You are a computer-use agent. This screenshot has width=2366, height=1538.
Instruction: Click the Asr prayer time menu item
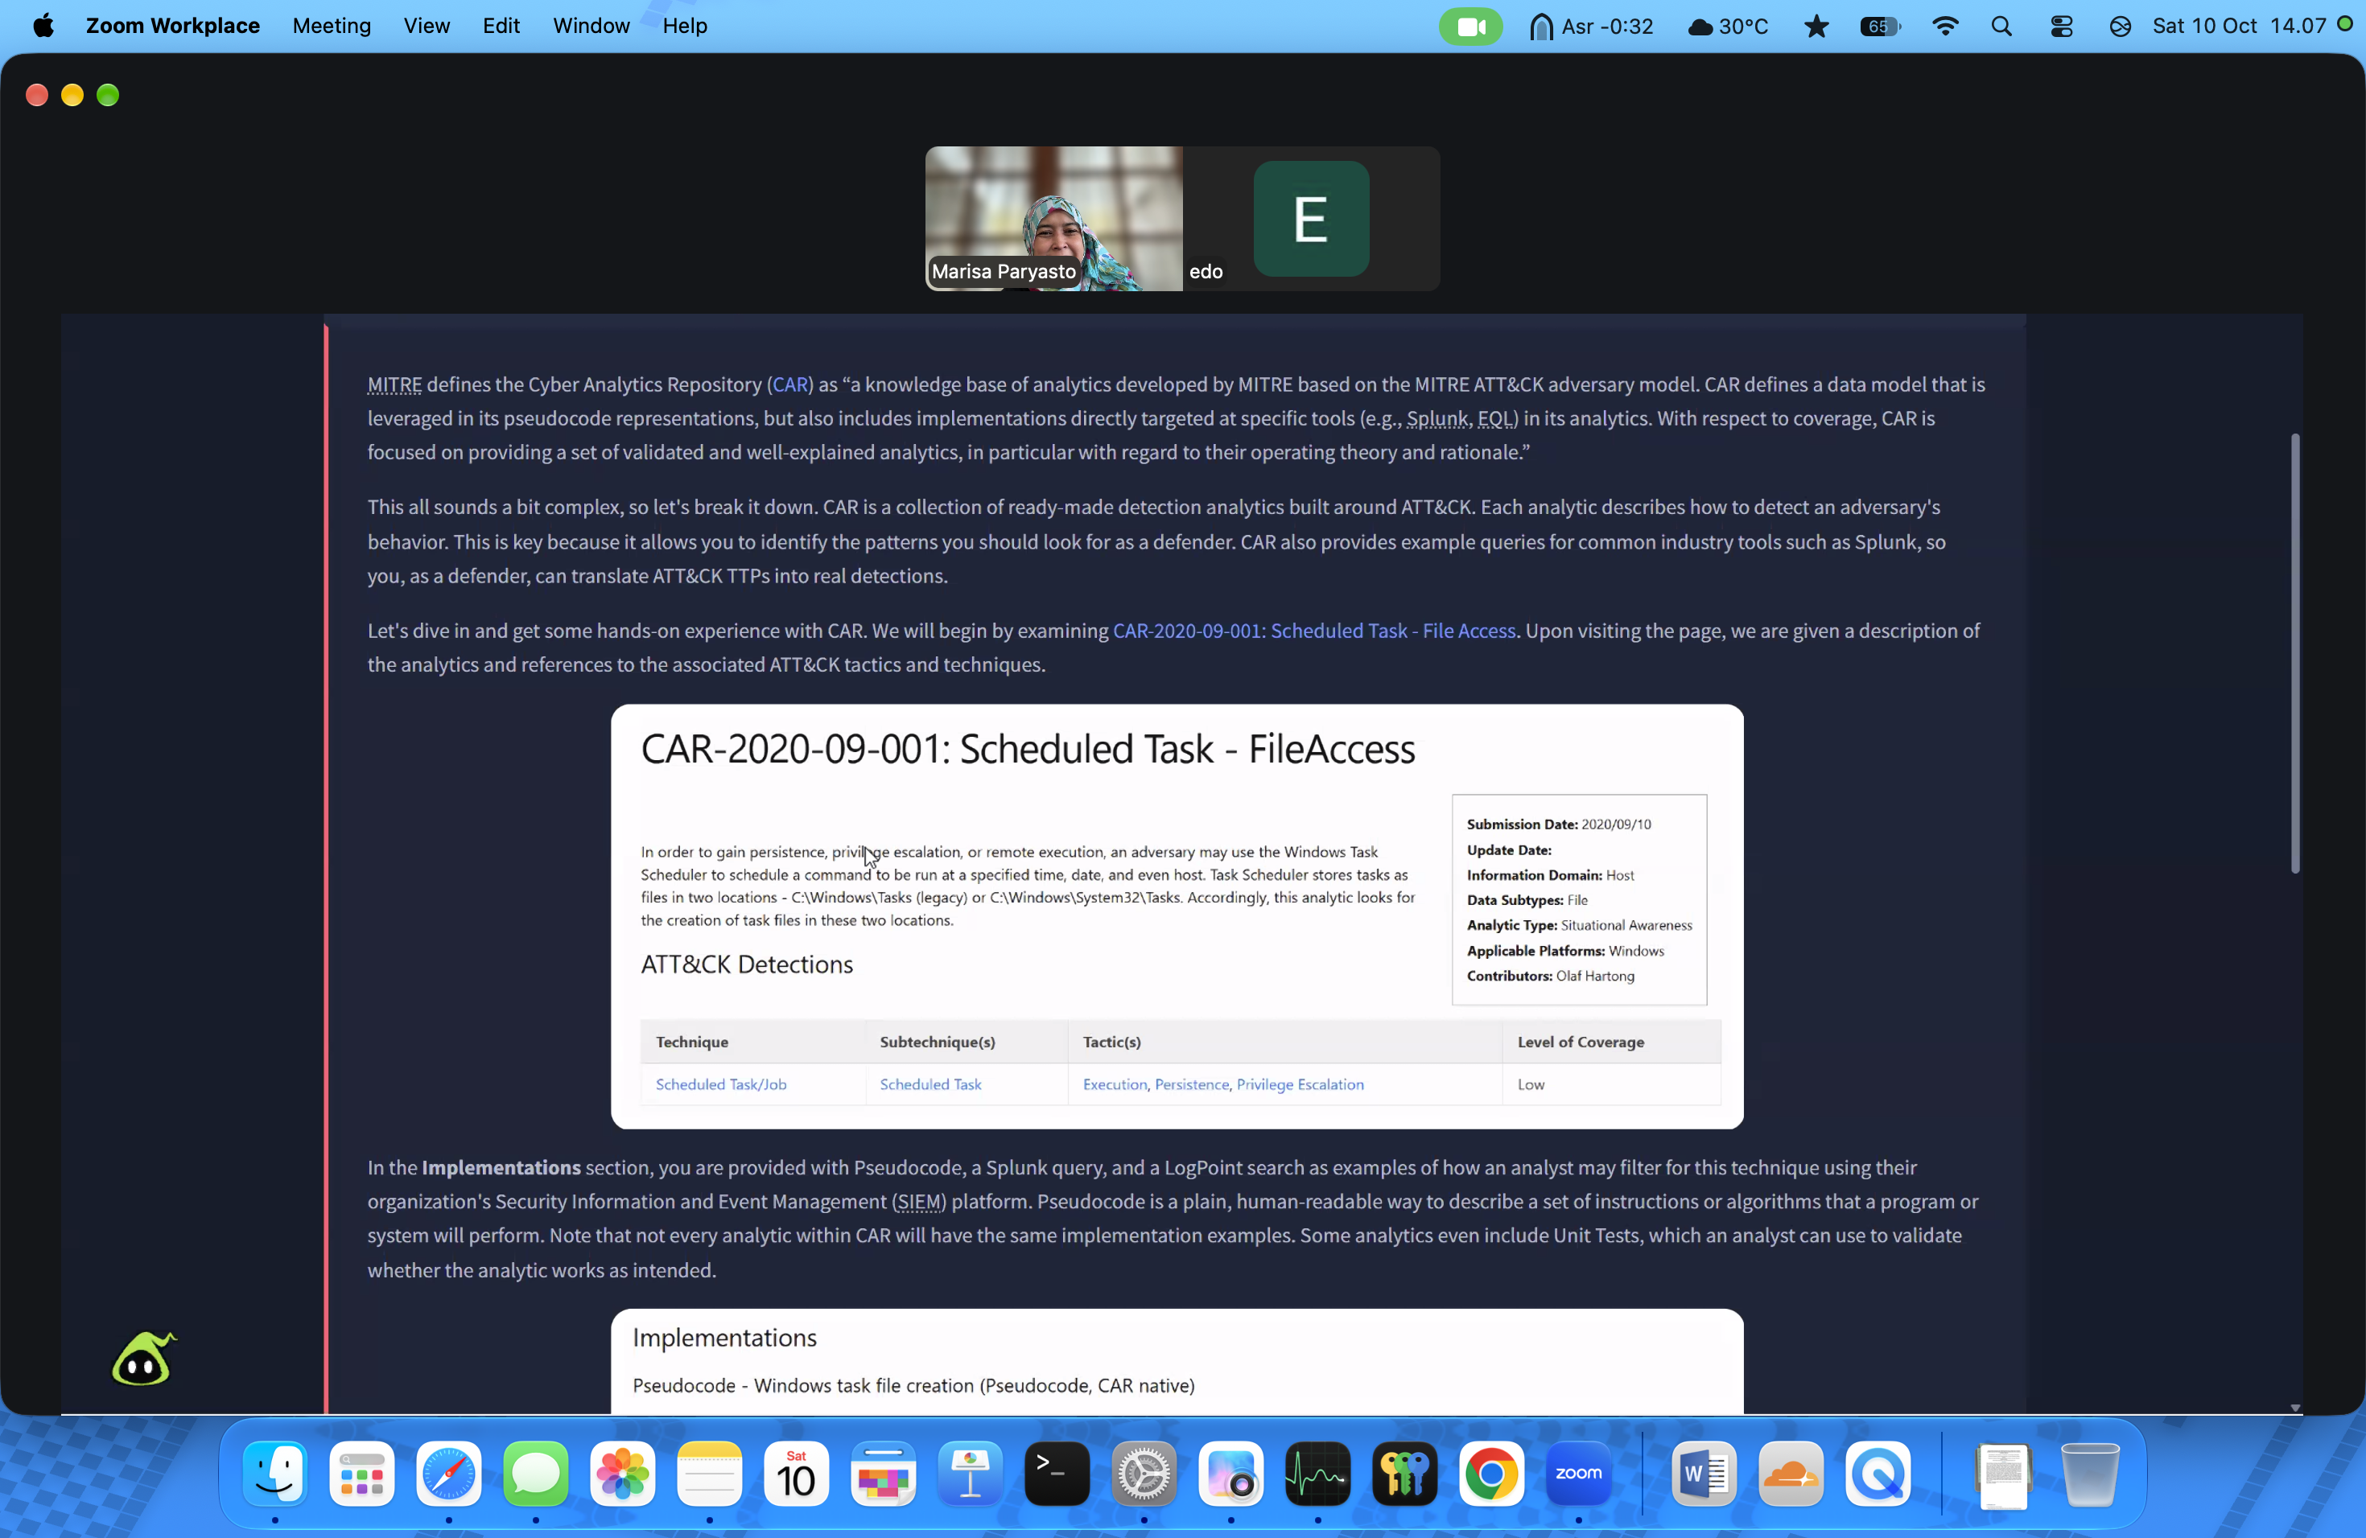1590,26
